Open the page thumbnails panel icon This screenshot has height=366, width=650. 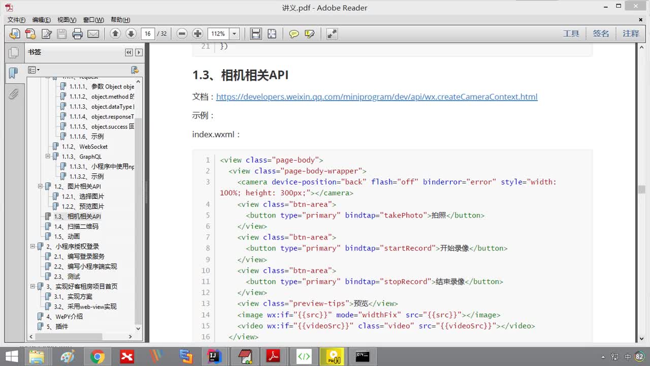14,52
